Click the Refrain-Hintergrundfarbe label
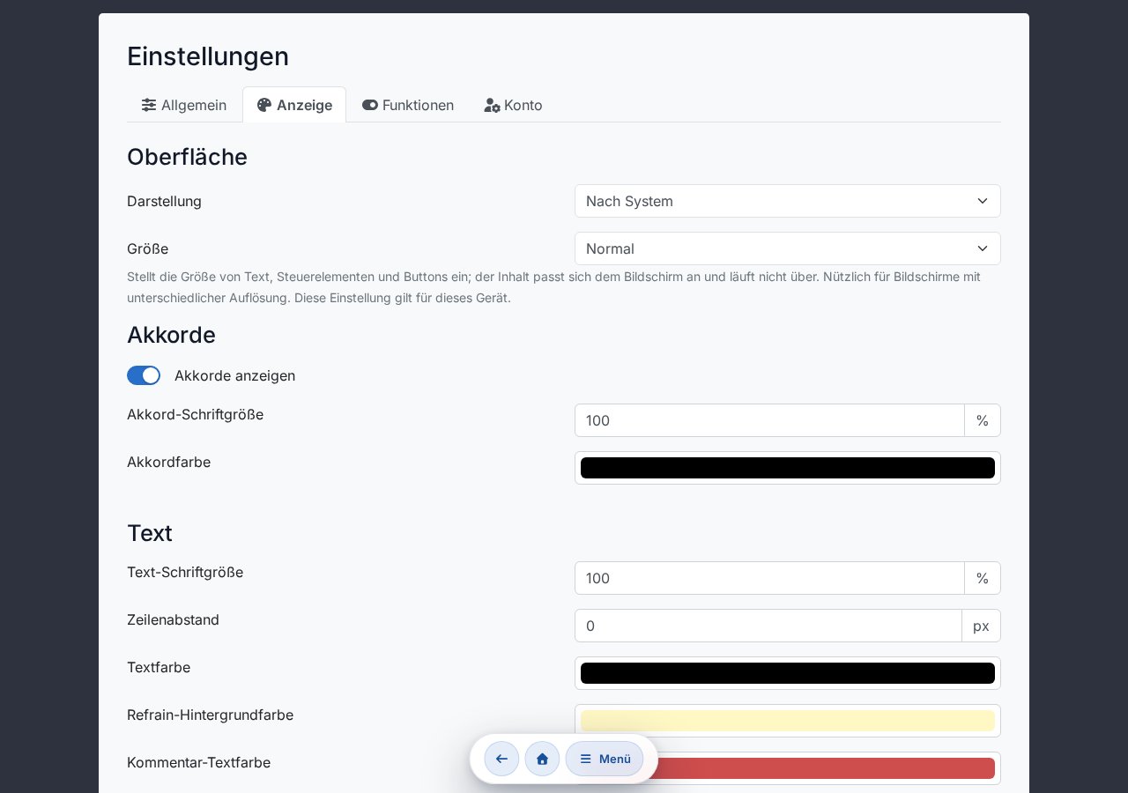 point(210,715)
